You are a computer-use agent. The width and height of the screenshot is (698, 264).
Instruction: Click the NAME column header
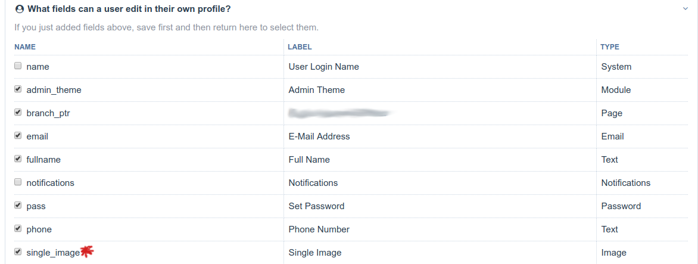[25, 46]
